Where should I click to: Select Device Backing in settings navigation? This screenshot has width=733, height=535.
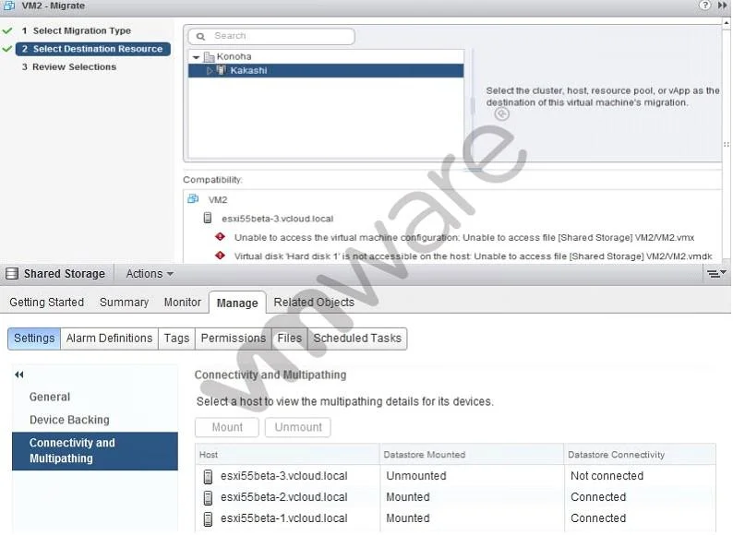(x=69, y=420)
